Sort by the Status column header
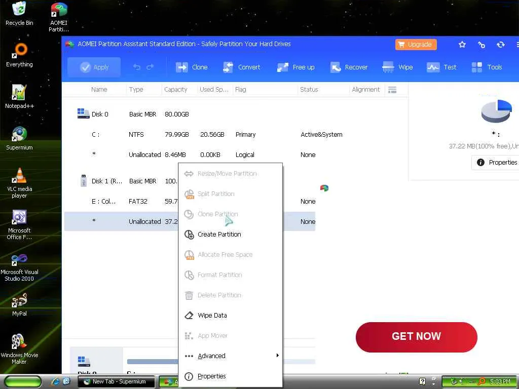Image resolution: width=519 pixels, height=389 pixels. coord(309,89)
